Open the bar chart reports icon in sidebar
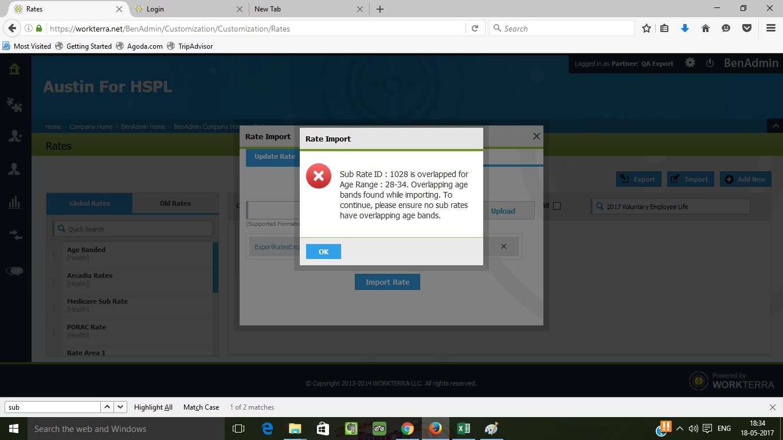Viewport: 783px width, 440px height. click(14, 202)
